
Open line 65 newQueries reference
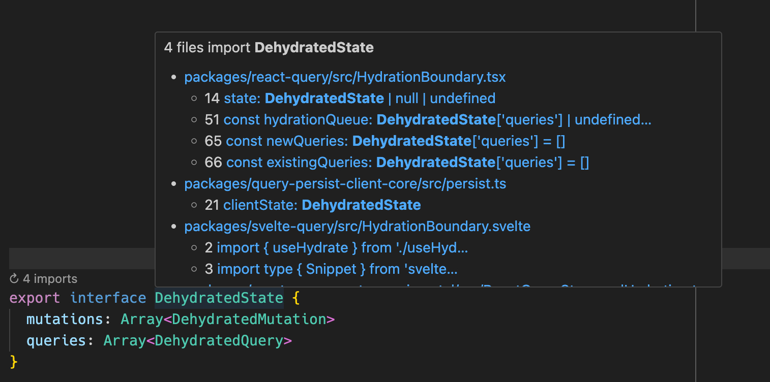pos(395,141)
